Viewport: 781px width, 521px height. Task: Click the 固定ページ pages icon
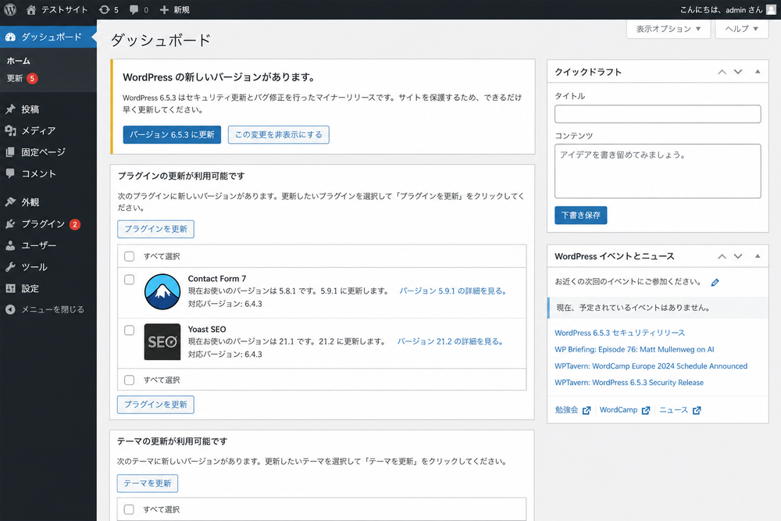(10, 152)
